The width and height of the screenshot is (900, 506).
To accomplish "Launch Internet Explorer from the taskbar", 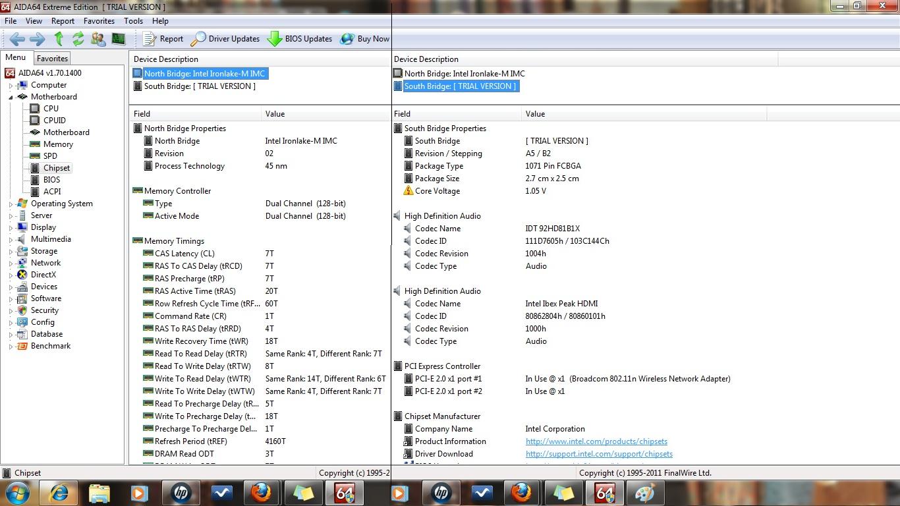I will (x=59, y=493).
